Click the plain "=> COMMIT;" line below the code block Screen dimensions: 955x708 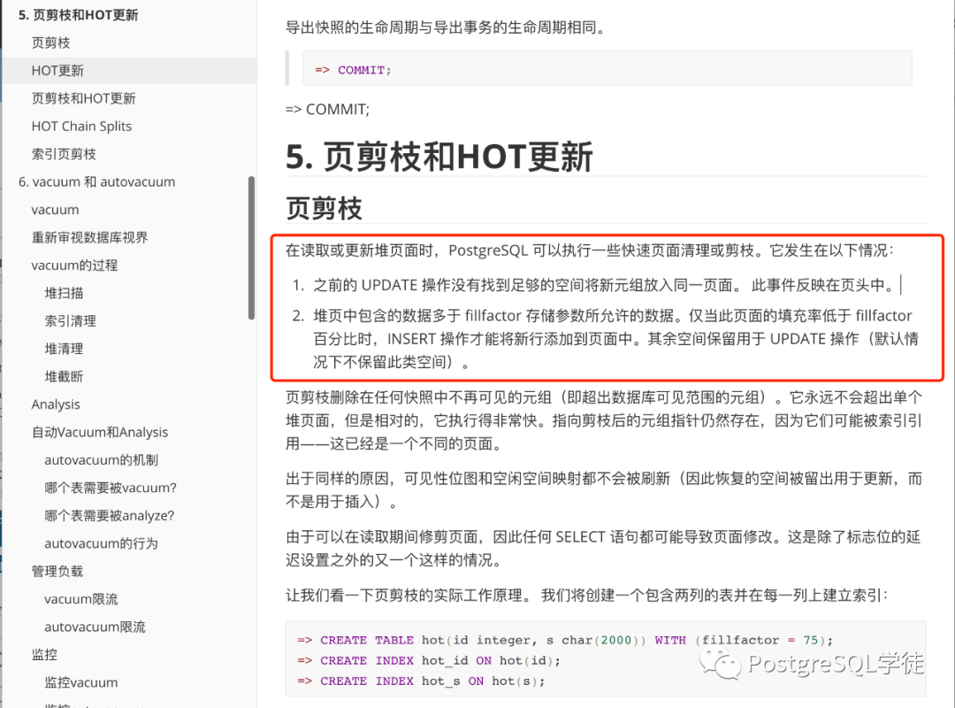coord(328,110)
